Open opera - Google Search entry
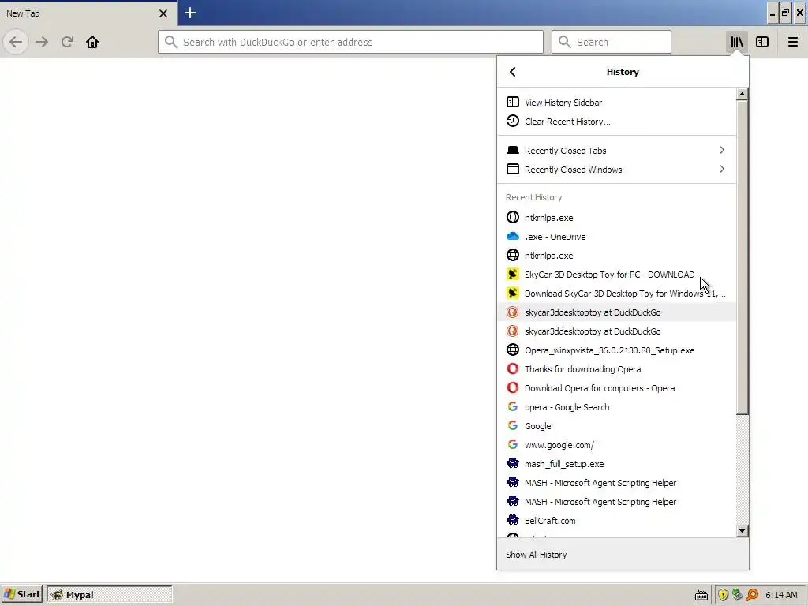 pos(617,406)
